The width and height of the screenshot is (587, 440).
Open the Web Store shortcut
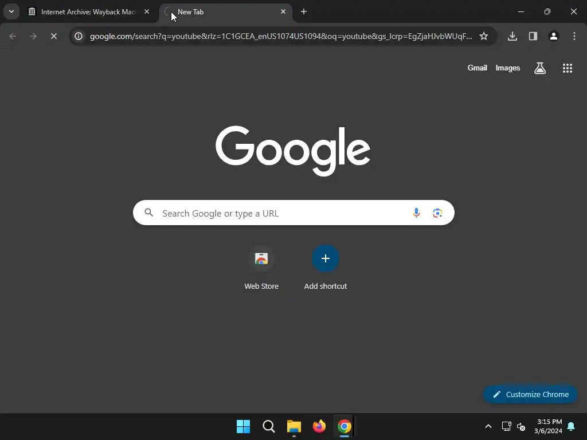261,268
